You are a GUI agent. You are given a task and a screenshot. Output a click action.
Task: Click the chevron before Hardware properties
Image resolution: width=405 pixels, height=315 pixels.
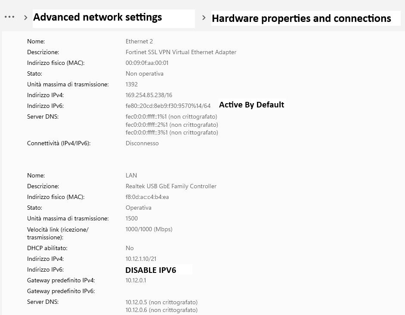[x=204, y=18]
